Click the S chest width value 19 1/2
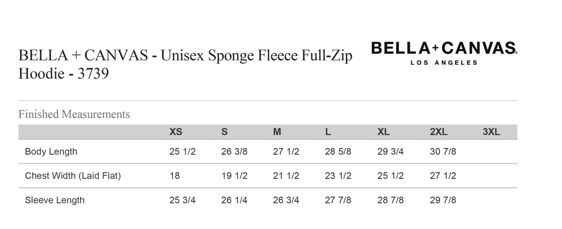Viewport: 562px width, 229px height. (234, 176)
